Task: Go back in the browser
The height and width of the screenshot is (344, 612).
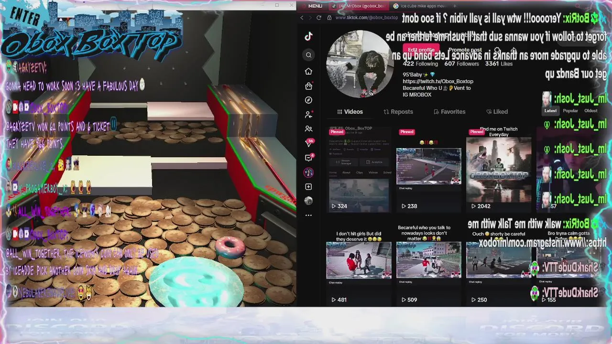Action: click(x=302, y=18)
